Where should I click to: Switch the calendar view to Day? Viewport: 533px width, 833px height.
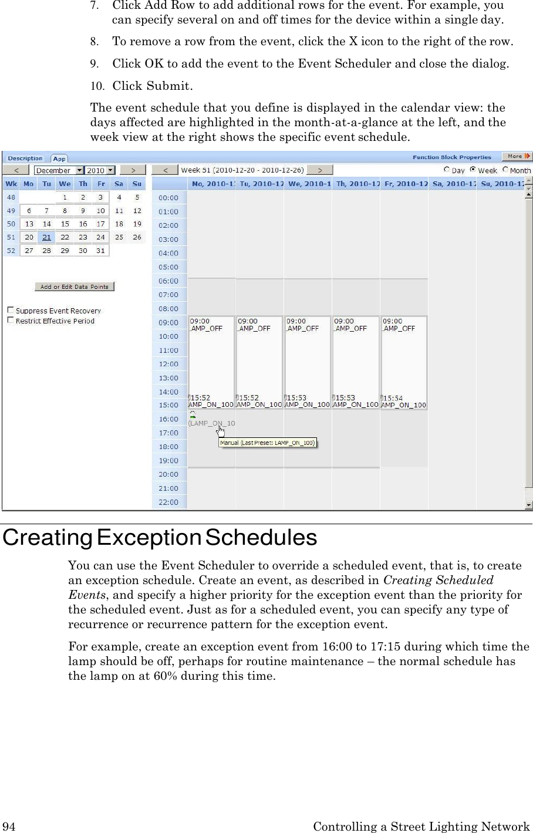(447, 170)
